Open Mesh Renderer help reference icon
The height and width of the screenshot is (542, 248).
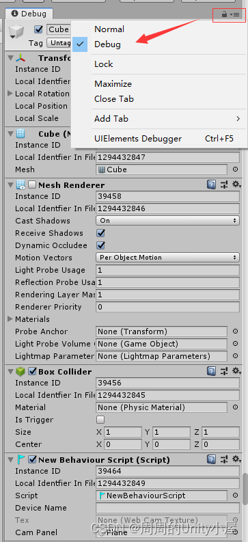tap(211, 185)
